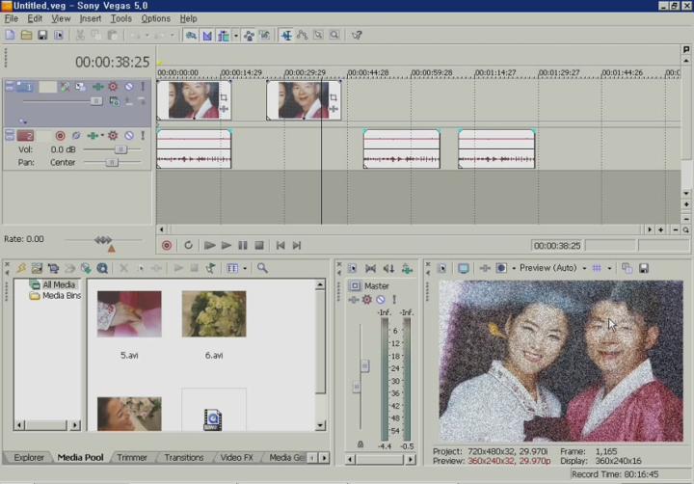Switch to the Transitions tab
The image size is (694, 484).
pos(184,458)
